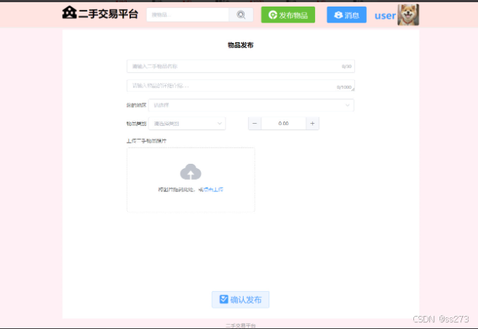Focus the top search input box
The height and width of the screenshot is (329, 478).
pyautogui.click(x=188, y=15)
